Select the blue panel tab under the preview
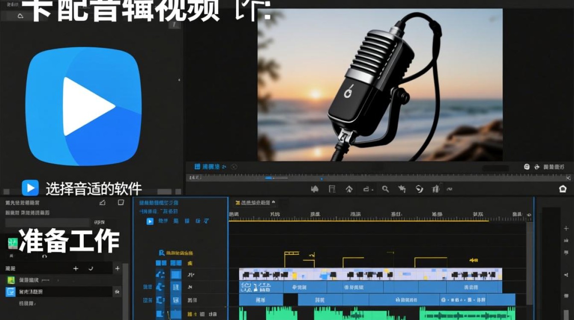Image resolution: width=574 pixels, height=320 pixels. tap(210, 166)
